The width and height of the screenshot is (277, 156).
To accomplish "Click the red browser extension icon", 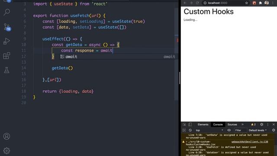I will coord(254,3).
